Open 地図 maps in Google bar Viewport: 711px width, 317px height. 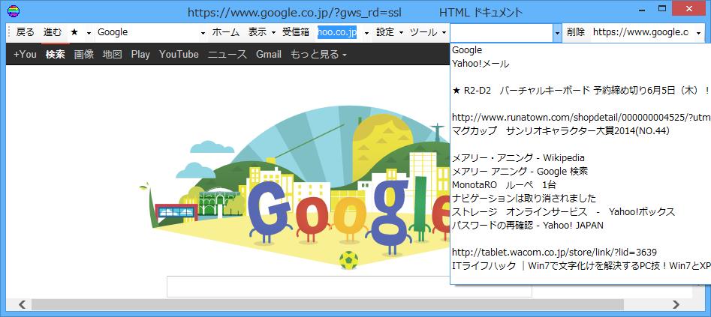(x=113, y=55)
